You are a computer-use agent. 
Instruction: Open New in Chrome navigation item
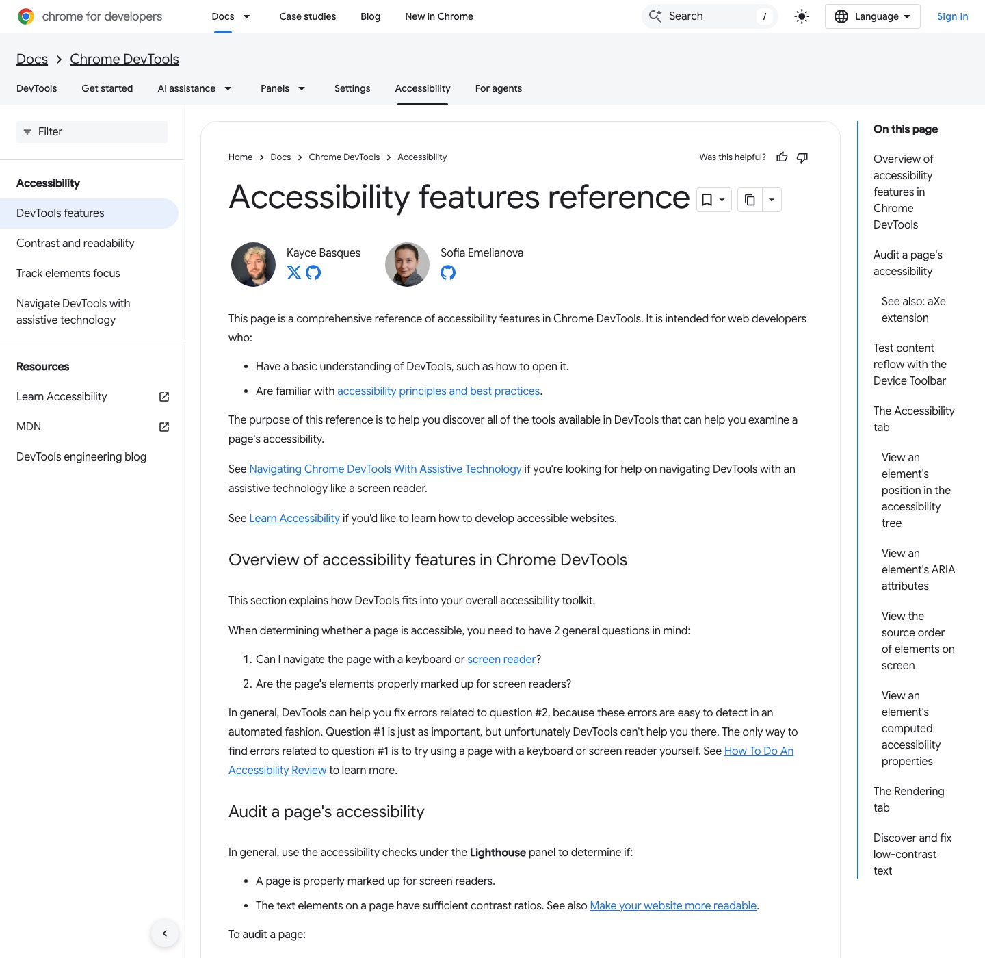(x=439, y=16)
